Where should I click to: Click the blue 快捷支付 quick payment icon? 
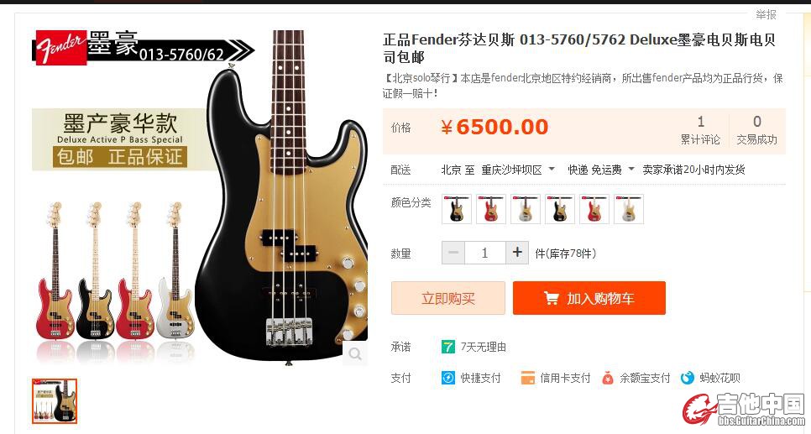click(448, 378)
